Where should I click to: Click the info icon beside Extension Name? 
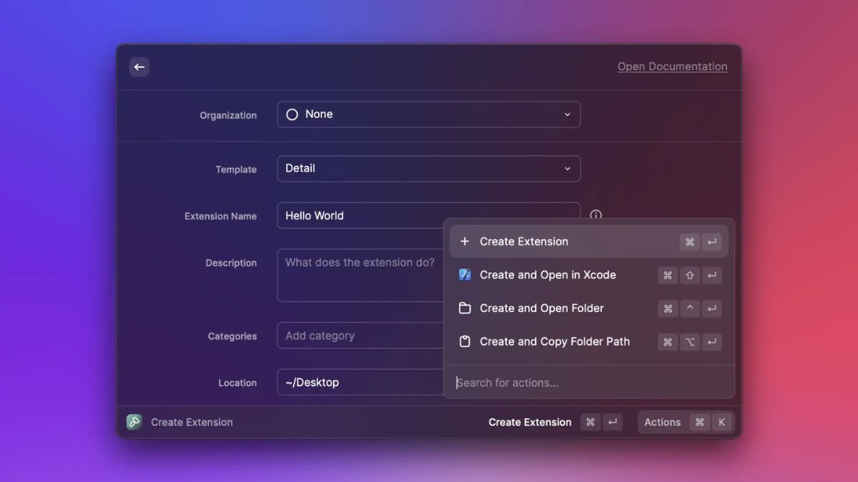pos(596,215)
